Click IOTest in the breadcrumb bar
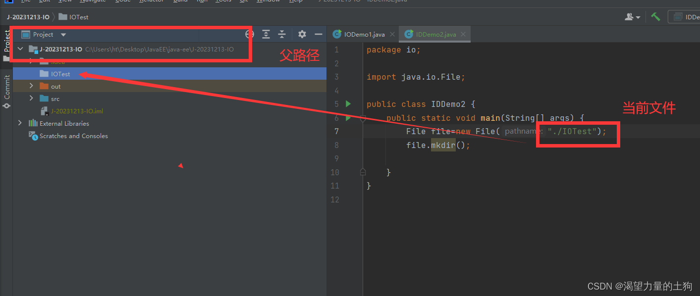Viewport: 700px width, 296px height. click(x=78, y=16)
